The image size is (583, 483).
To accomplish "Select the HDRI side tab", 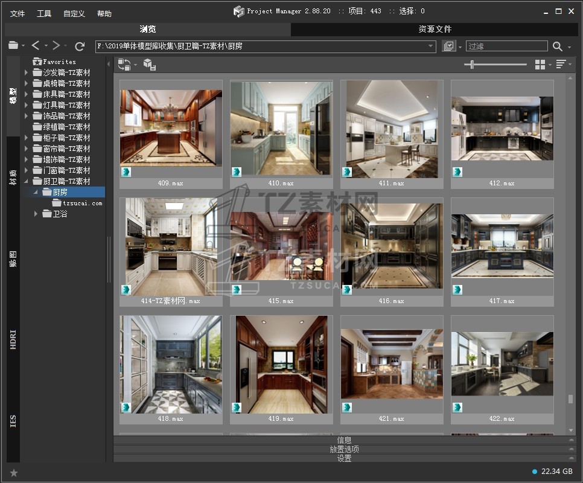I will [13, 340].
